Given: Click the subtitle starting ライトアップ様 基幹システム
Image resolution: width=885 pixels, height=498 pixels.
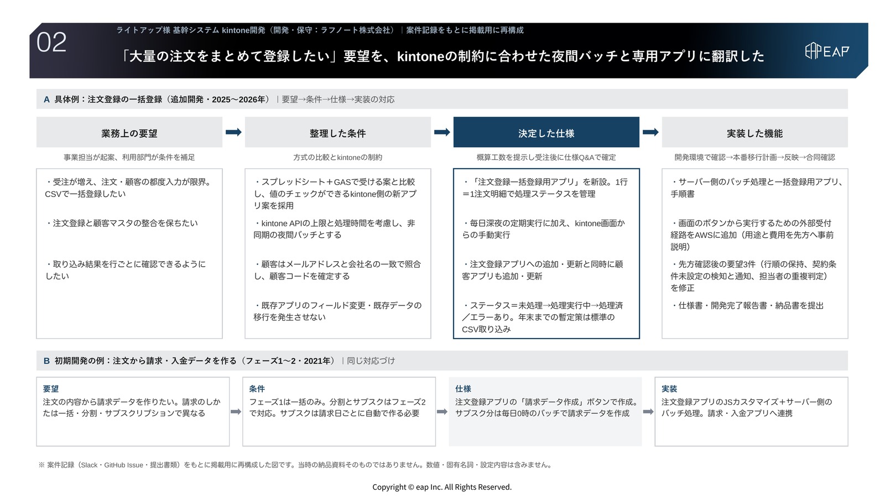Looking at the screenshot, I should [320, 30].
